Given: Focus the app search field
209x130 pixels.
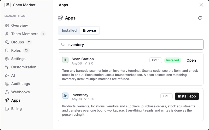Looking at the screenshot, I should pyautogui.click(x=131, y=44).
